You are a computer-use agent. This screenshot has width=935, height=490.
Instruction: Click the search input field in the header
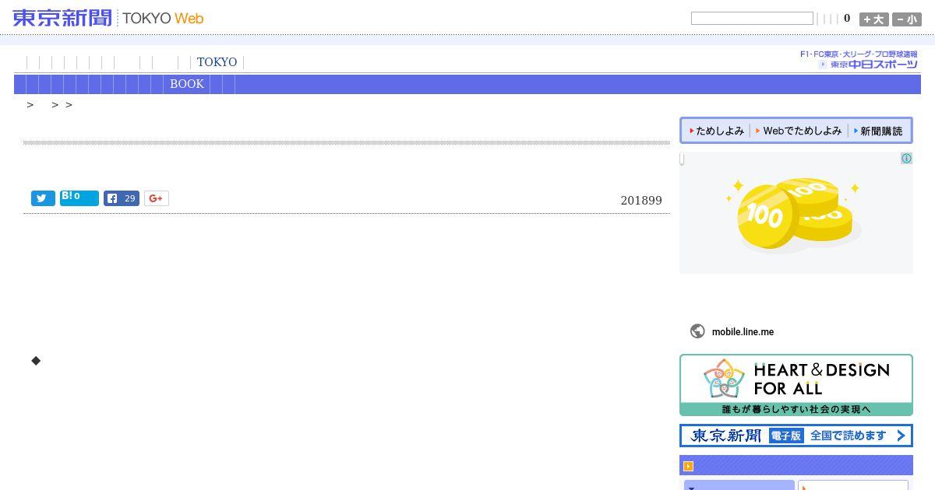tap(752, 19)
